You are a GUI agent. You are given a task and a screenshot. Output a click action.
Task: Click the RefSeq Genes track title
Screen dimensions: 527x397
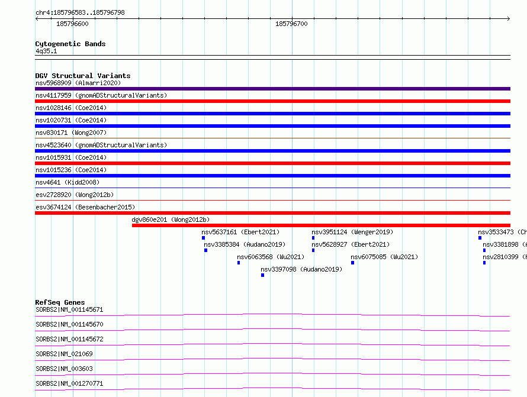[x=60, y=302]
